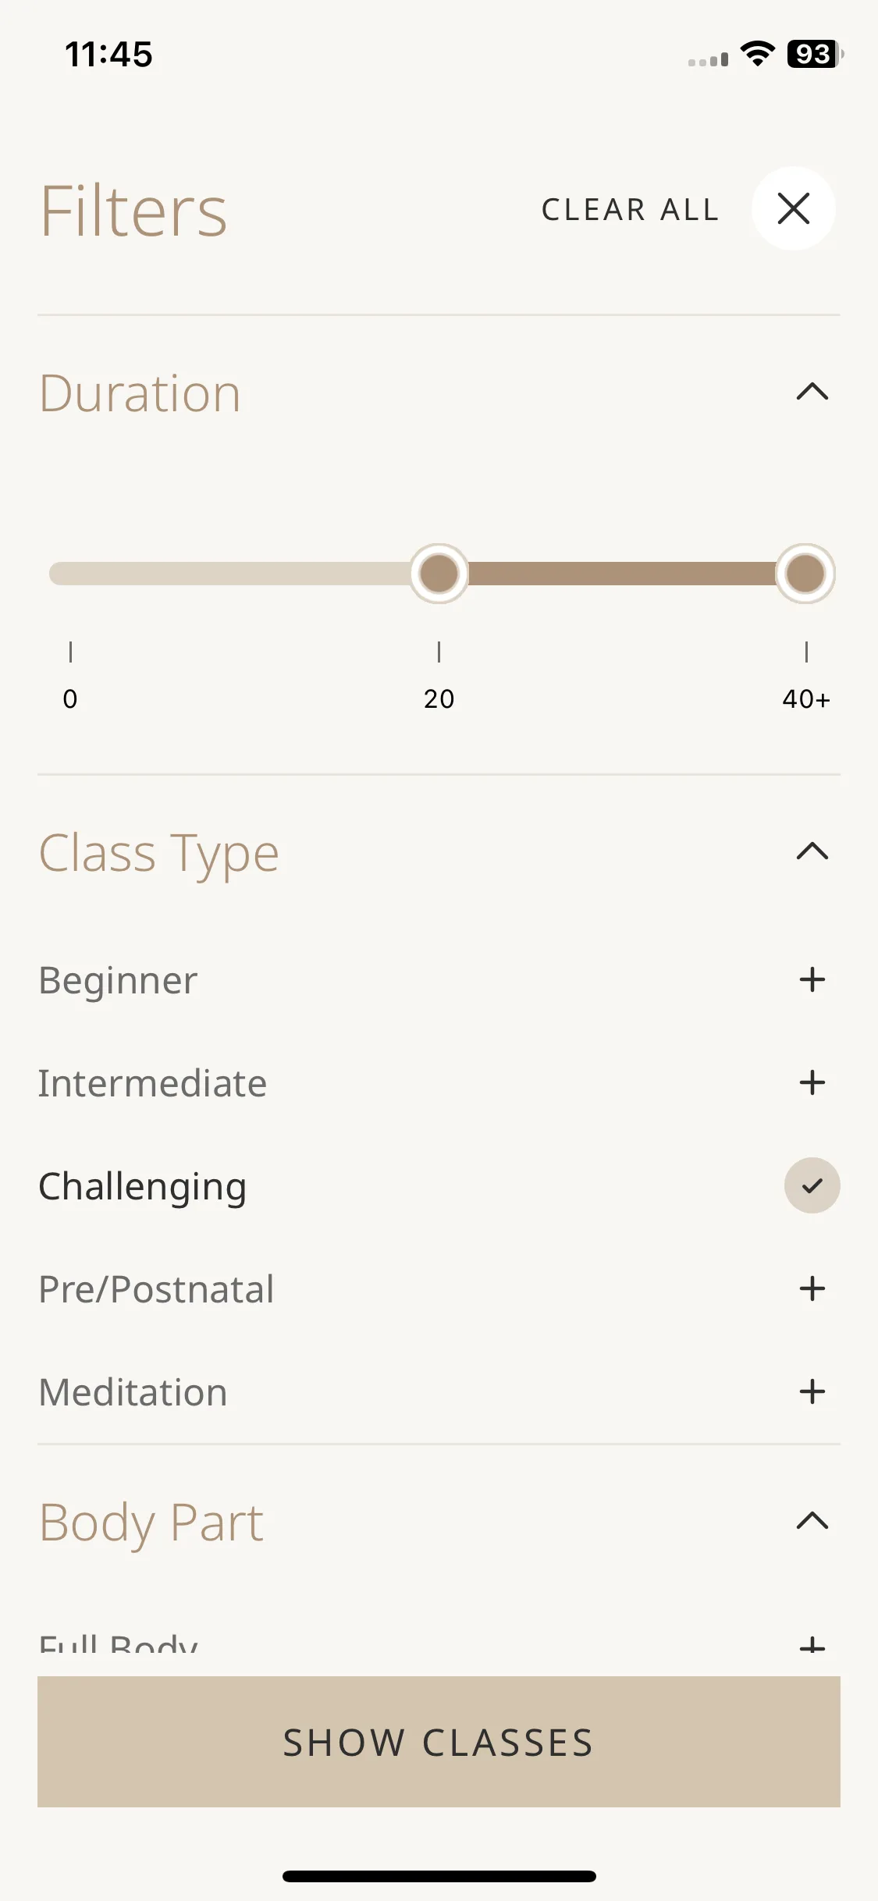Select the Beginner class type
Viewport: 878px width, 1901px height.
point(118,980)
